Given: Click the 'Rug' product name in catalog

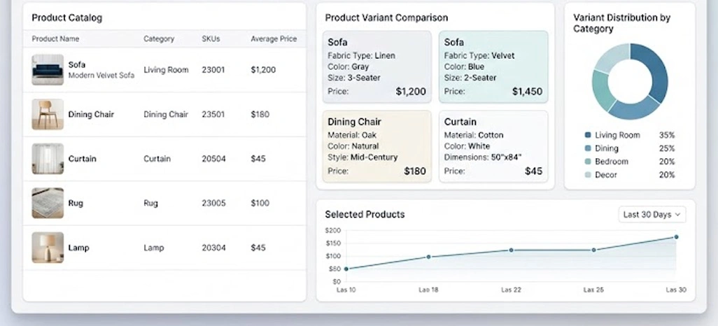Looking at the screenshot, I should point(76,203).
